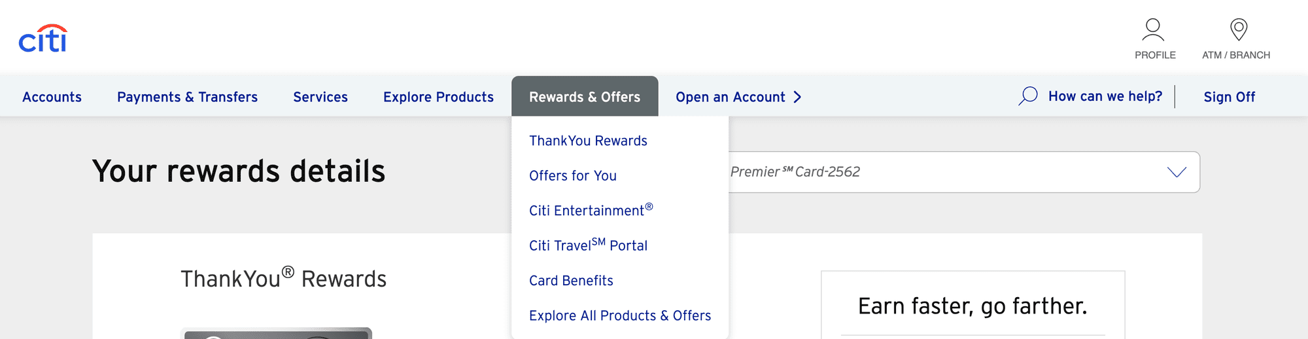The height and width of the screenshot is (339, 1308).
Task: Open Payments & Transfers menu
Action: click(187, 98)
